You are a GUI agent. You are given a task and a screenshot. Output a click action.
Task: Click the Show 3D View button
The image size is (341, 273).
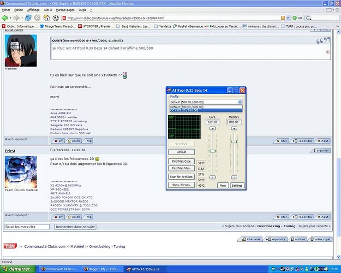coord(181,185)
